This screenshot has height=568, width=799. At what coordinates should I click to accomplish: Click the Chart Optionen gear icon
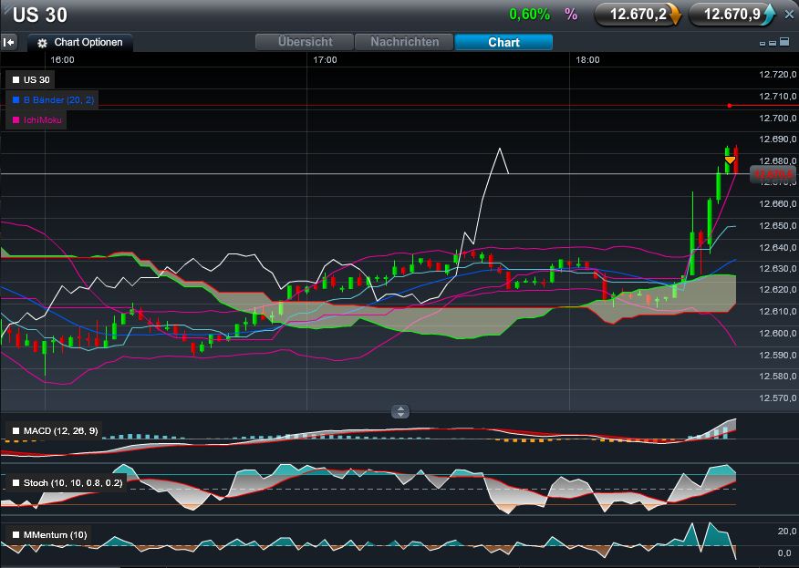(x=40, y=42)
